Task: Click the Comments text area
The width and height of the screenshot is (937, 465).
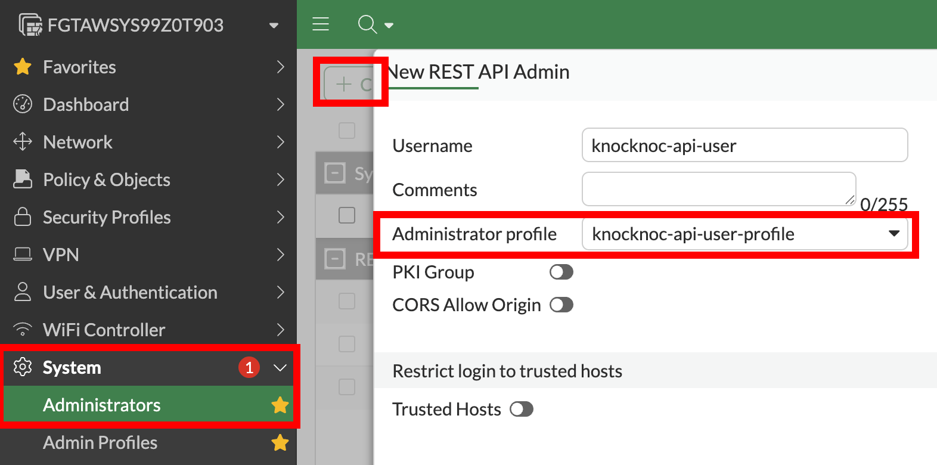Action: point(718,189)
